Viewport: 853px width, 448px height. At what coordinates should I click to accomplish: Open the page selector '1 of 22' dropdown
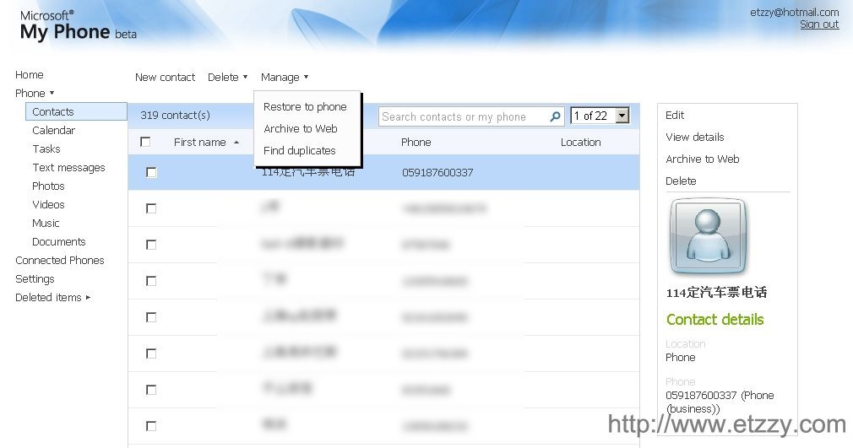(600, 116)
